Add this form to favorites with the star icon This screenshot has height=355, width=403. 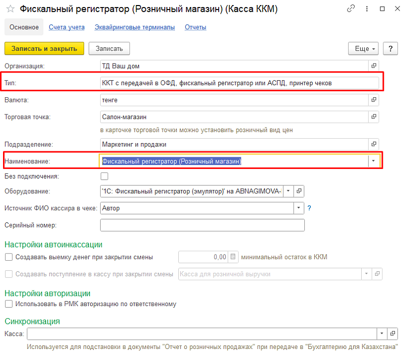[x=10, y=9]
